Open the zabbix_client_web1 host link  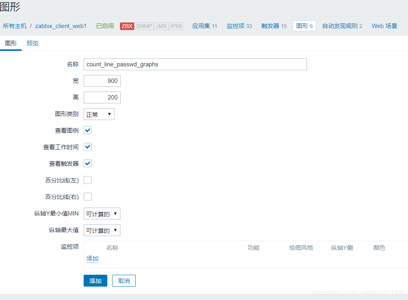61,26
